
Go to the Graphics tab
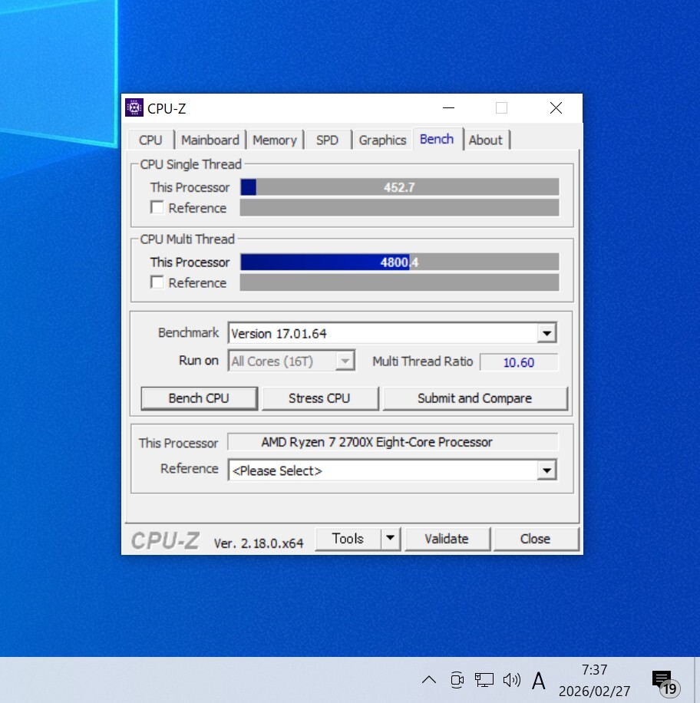382,140
